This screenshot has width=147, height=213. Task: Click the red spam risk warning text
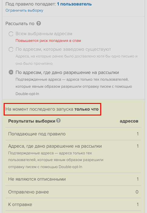tap(48, 41)
